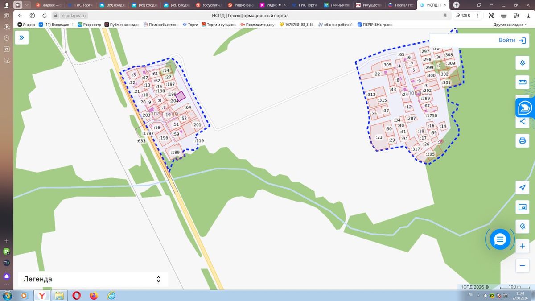
Task: Open the Windows Start menu
Action: 7,295
